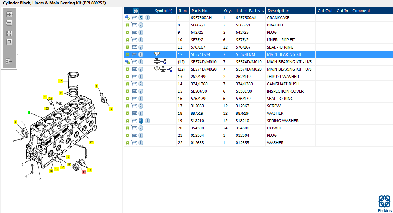Select callout 9 plug in diagram
This screenshot has width=393, height=213.
(96, 86)
